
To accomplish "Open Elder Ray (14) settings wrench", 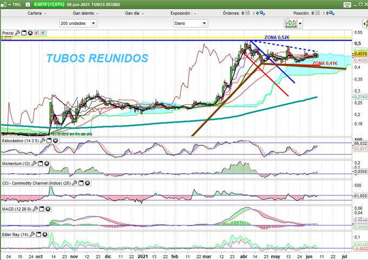I will point(32,235).
